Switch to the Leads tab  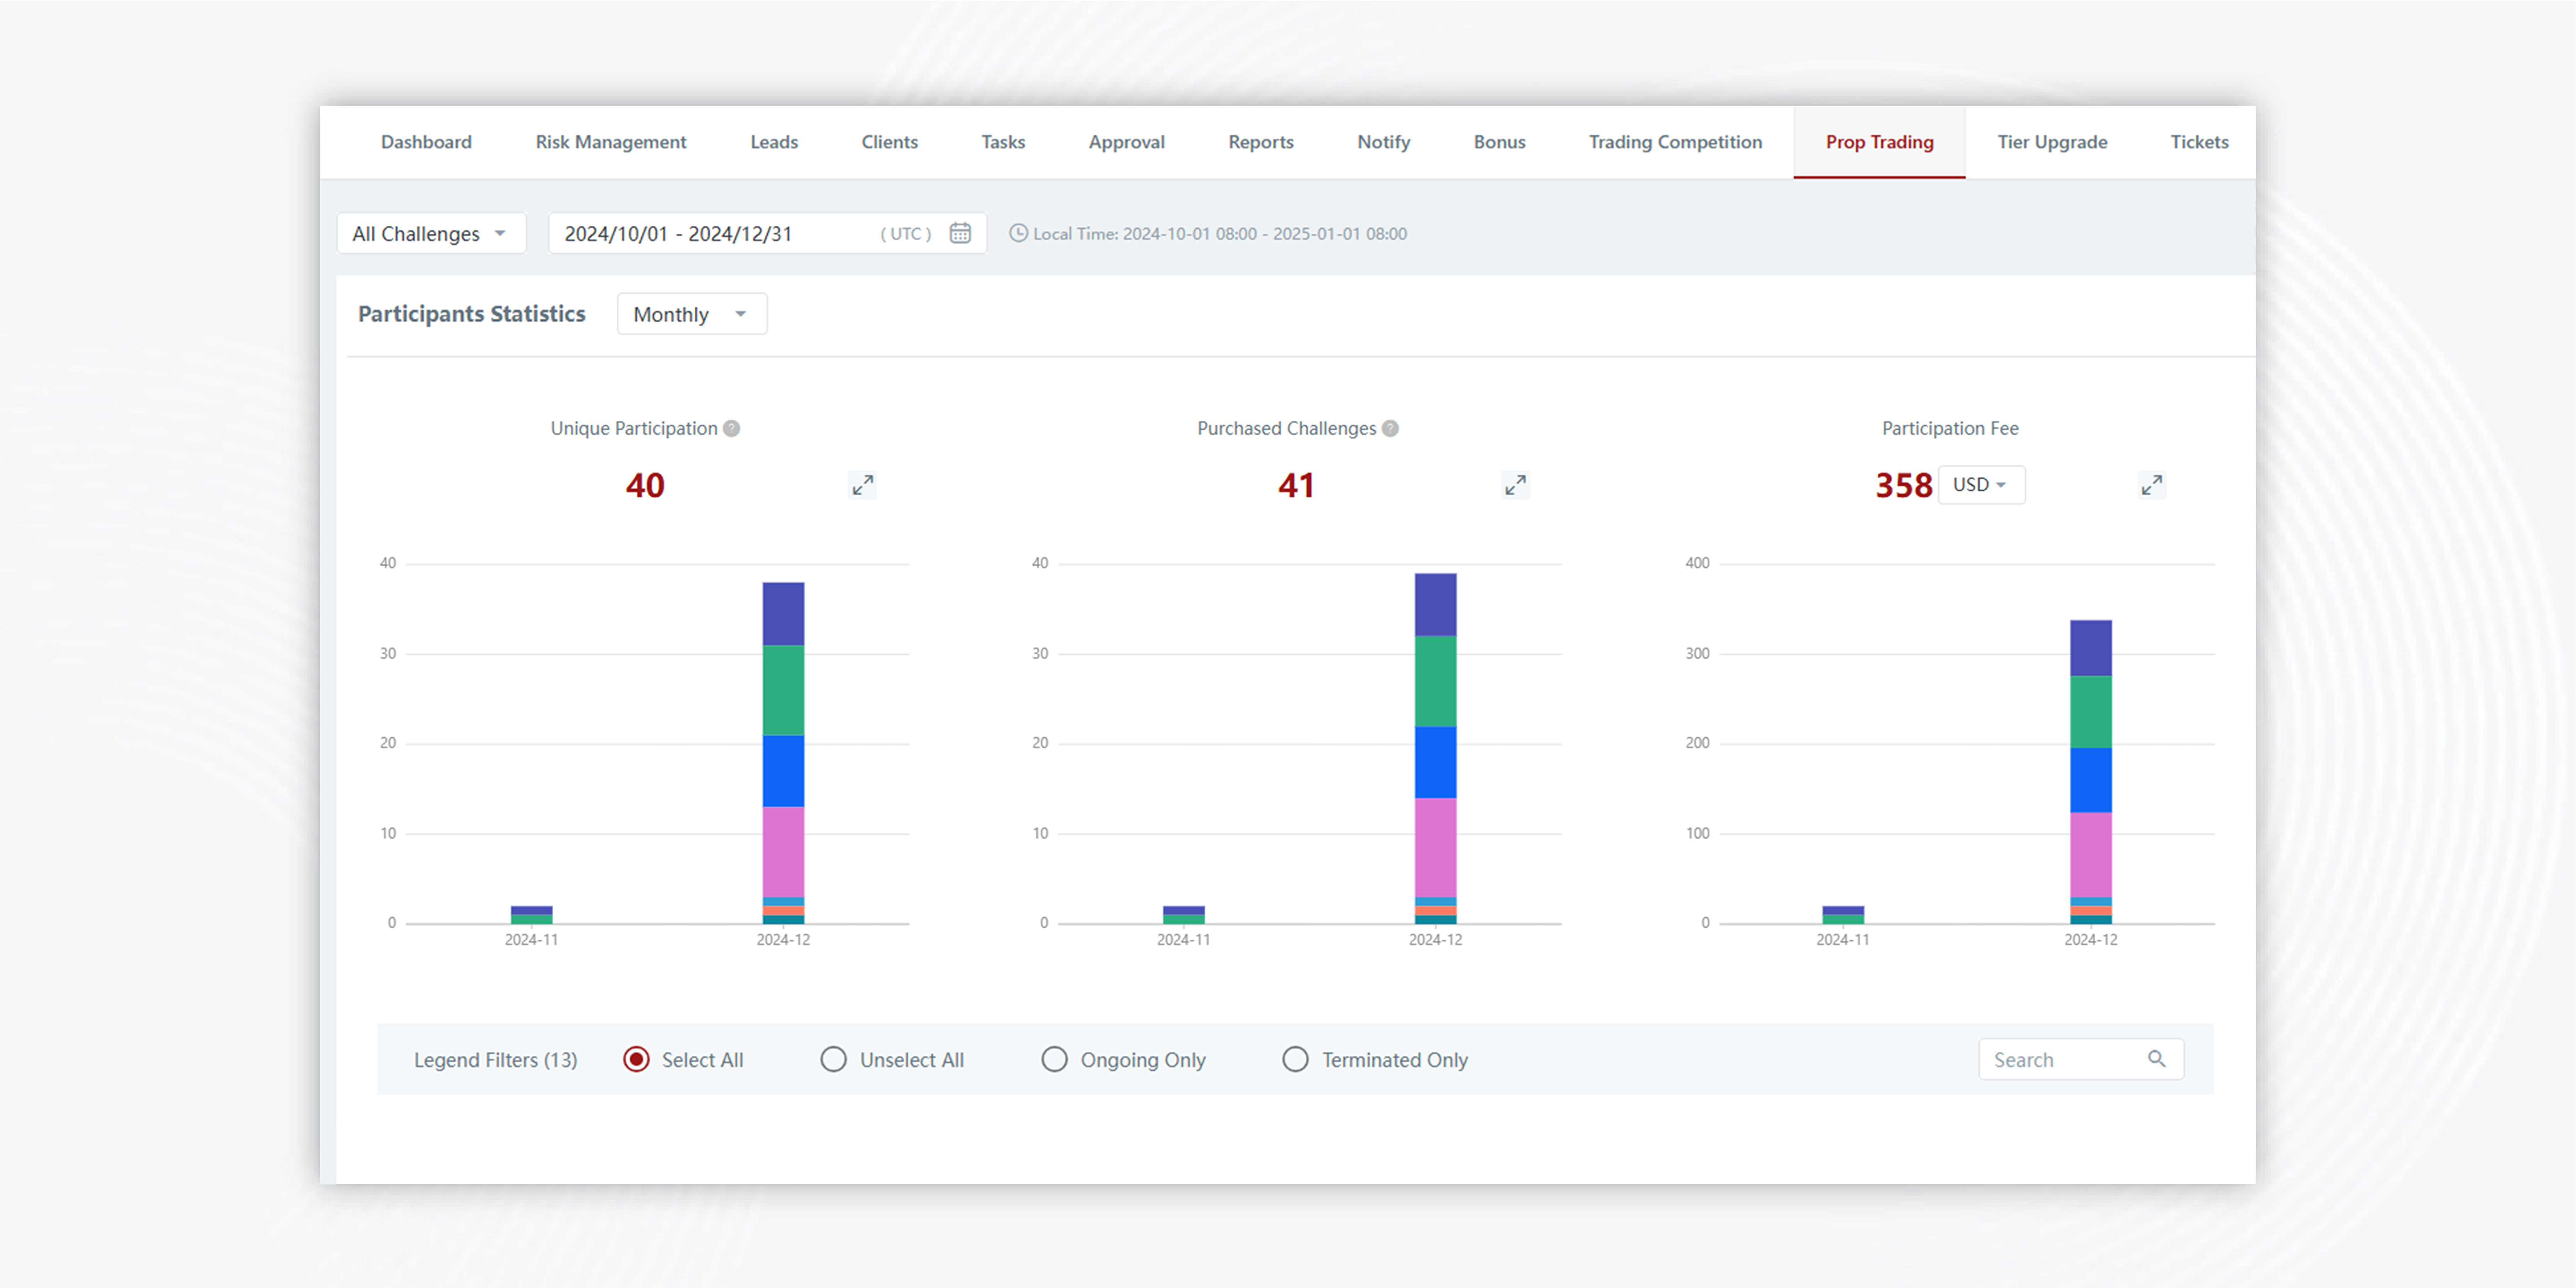[x=774, y=142]
